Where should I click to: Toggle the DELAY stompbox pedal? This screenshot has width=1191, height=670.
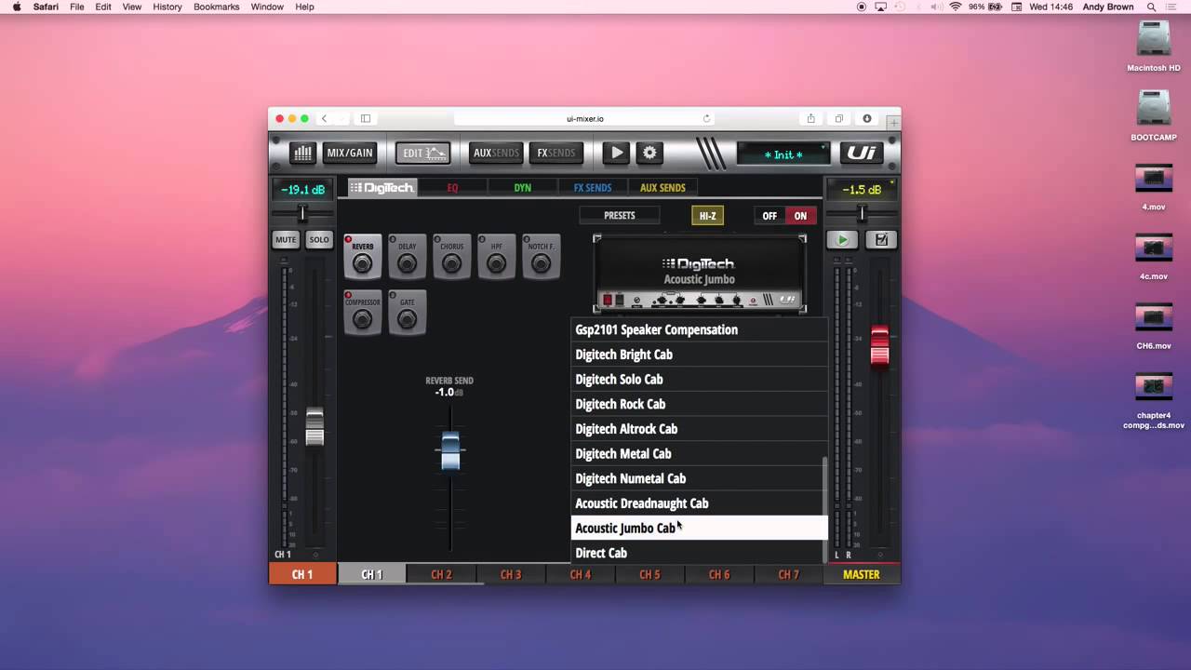click(x=407, y=257)
